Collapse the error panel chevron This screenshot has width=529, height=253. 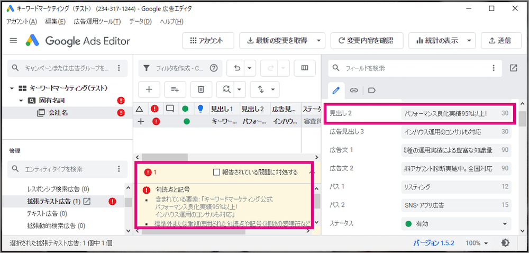pyautogui.click(x=312, y=173)
